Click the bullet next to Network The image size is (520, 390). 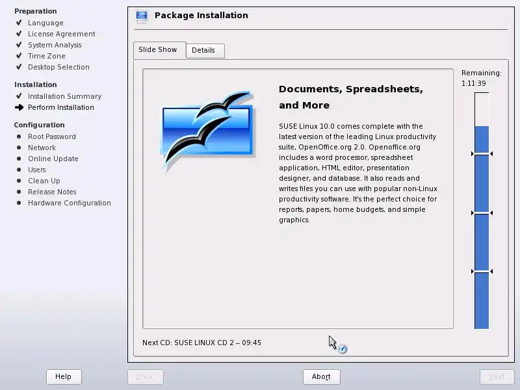click(19, 148)
